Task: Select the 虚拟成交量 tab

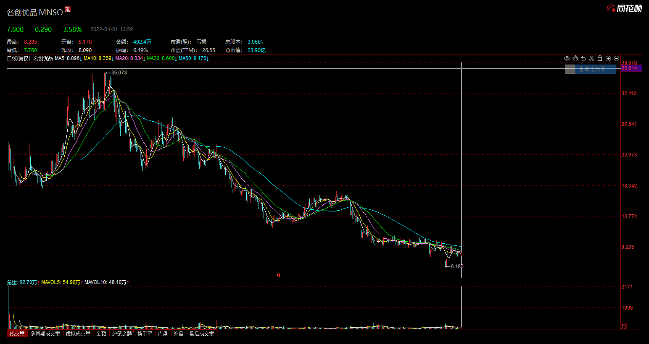Action: (x=78, y=334)
